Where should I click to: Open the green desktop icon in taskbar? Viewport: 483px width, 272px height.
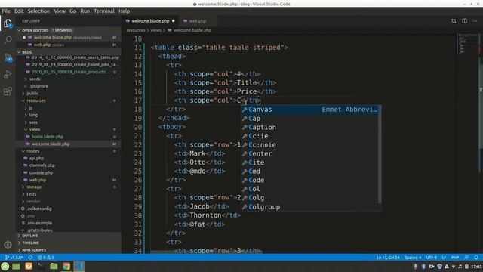click(x=16, y=267)
